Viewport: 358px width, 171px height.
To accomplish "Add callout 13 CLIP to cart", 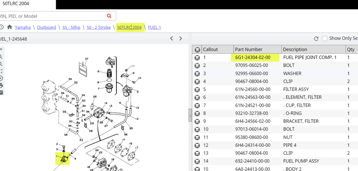I will tap(197, 153).
